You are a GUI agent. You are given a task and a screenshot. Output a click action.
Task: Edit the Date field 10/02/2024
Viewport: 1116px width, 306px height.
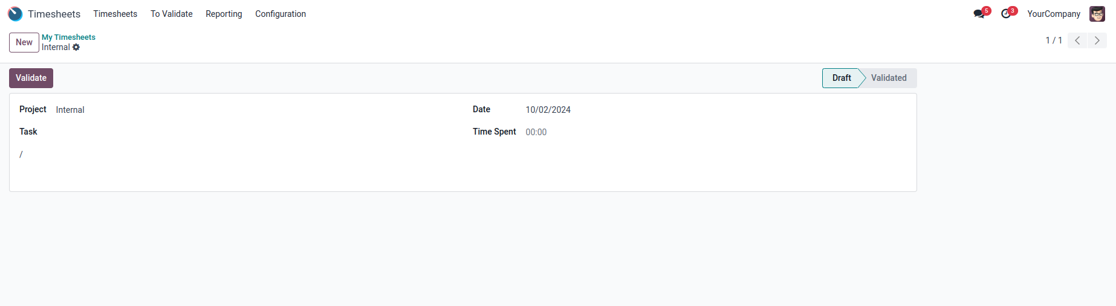click(548, 110)
